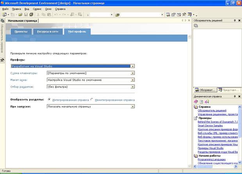Open Server Explorer side tab icon
242x174 pixels.
click(2, 21)
